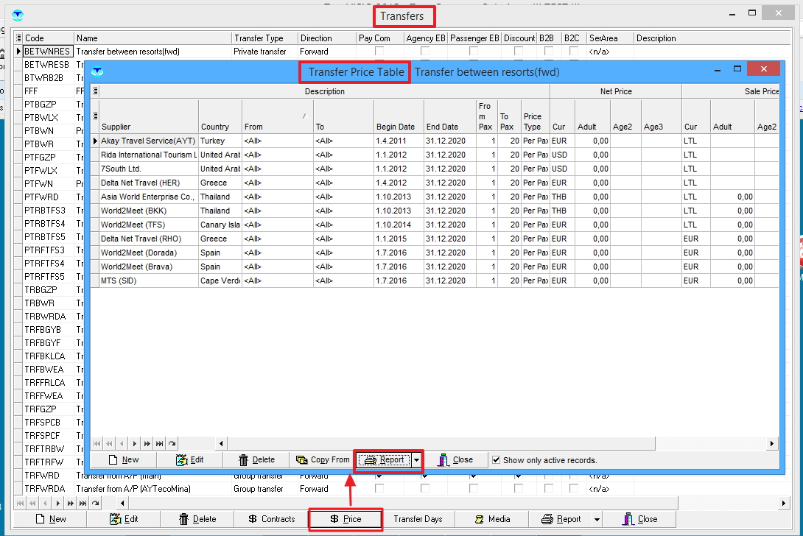Close the Transfer Price Table with the Close button
This screenshot has height=536, width=803.
(455, 459)
